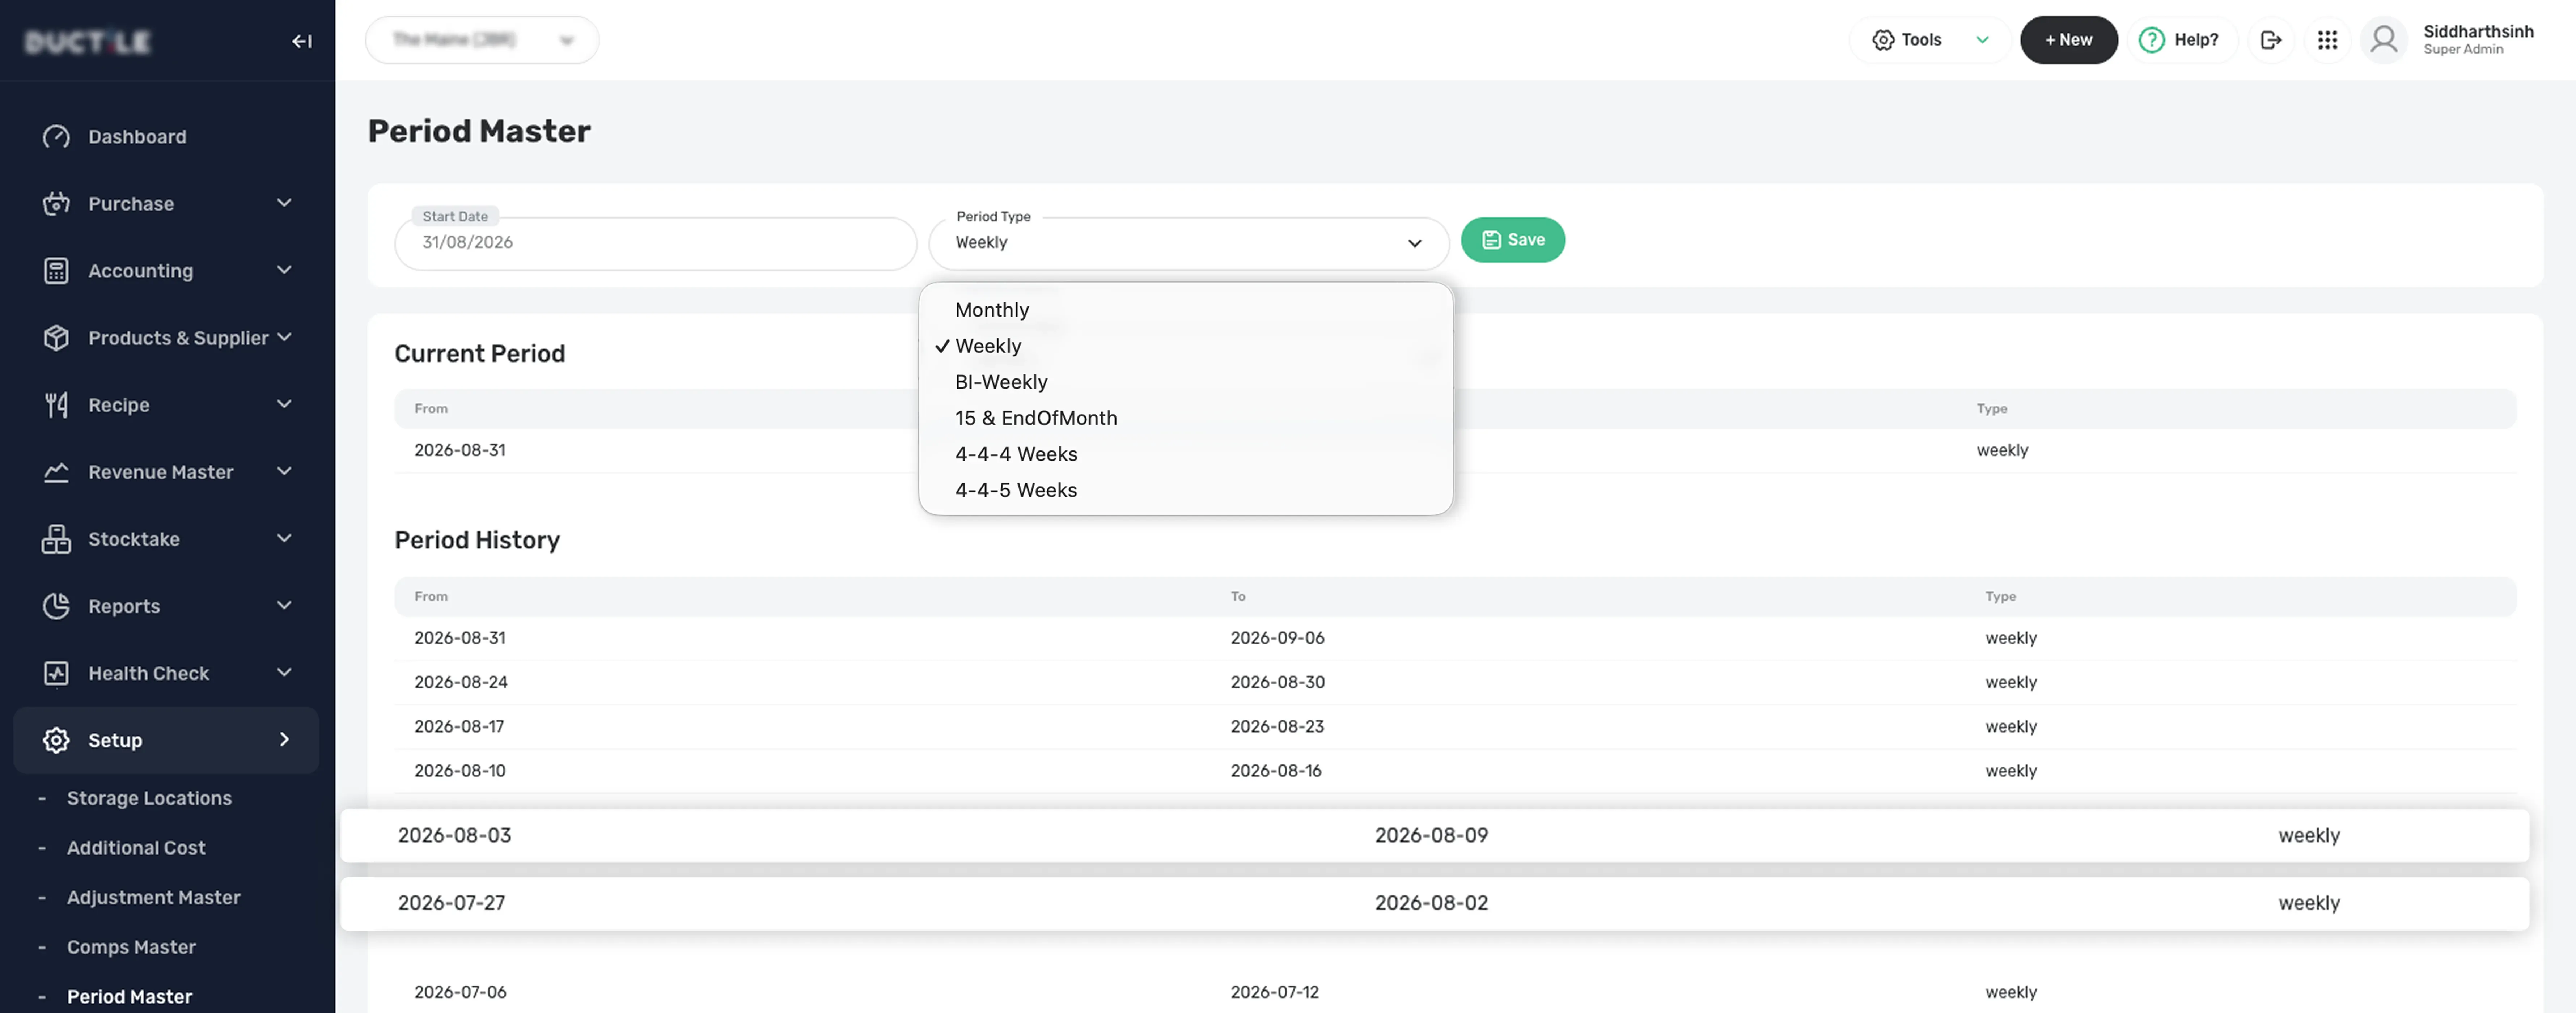This screenshot has width=2576, height=1013.
Task: Click highlighted row starting 2026-08-03
Action: coord(1435,836)
